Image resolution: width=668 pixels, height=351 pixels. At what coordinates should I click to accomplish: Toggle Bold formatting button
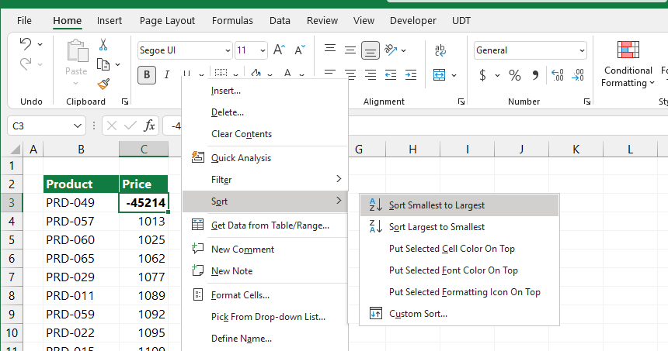(146, 75)
